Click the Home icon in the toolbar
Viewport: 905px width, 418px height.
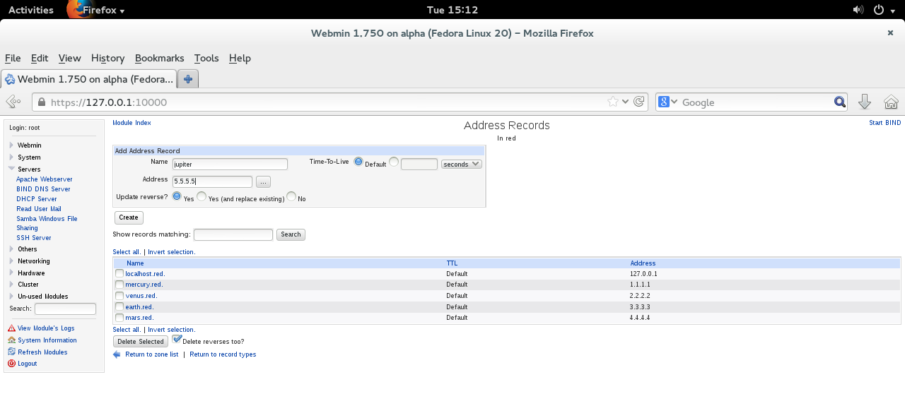[x=891, y=102]
